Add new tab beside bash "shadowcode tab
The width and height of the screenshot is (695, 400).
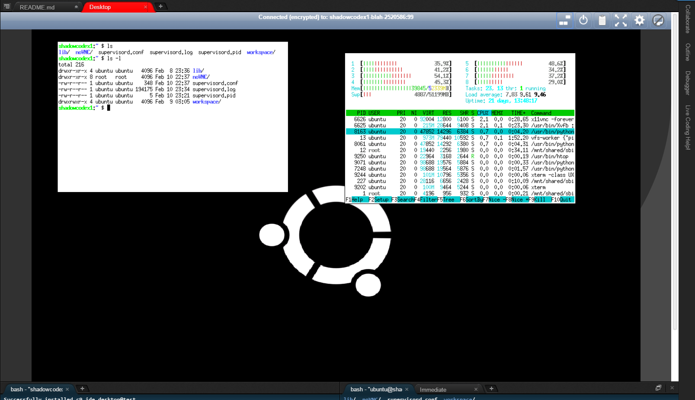82,389
